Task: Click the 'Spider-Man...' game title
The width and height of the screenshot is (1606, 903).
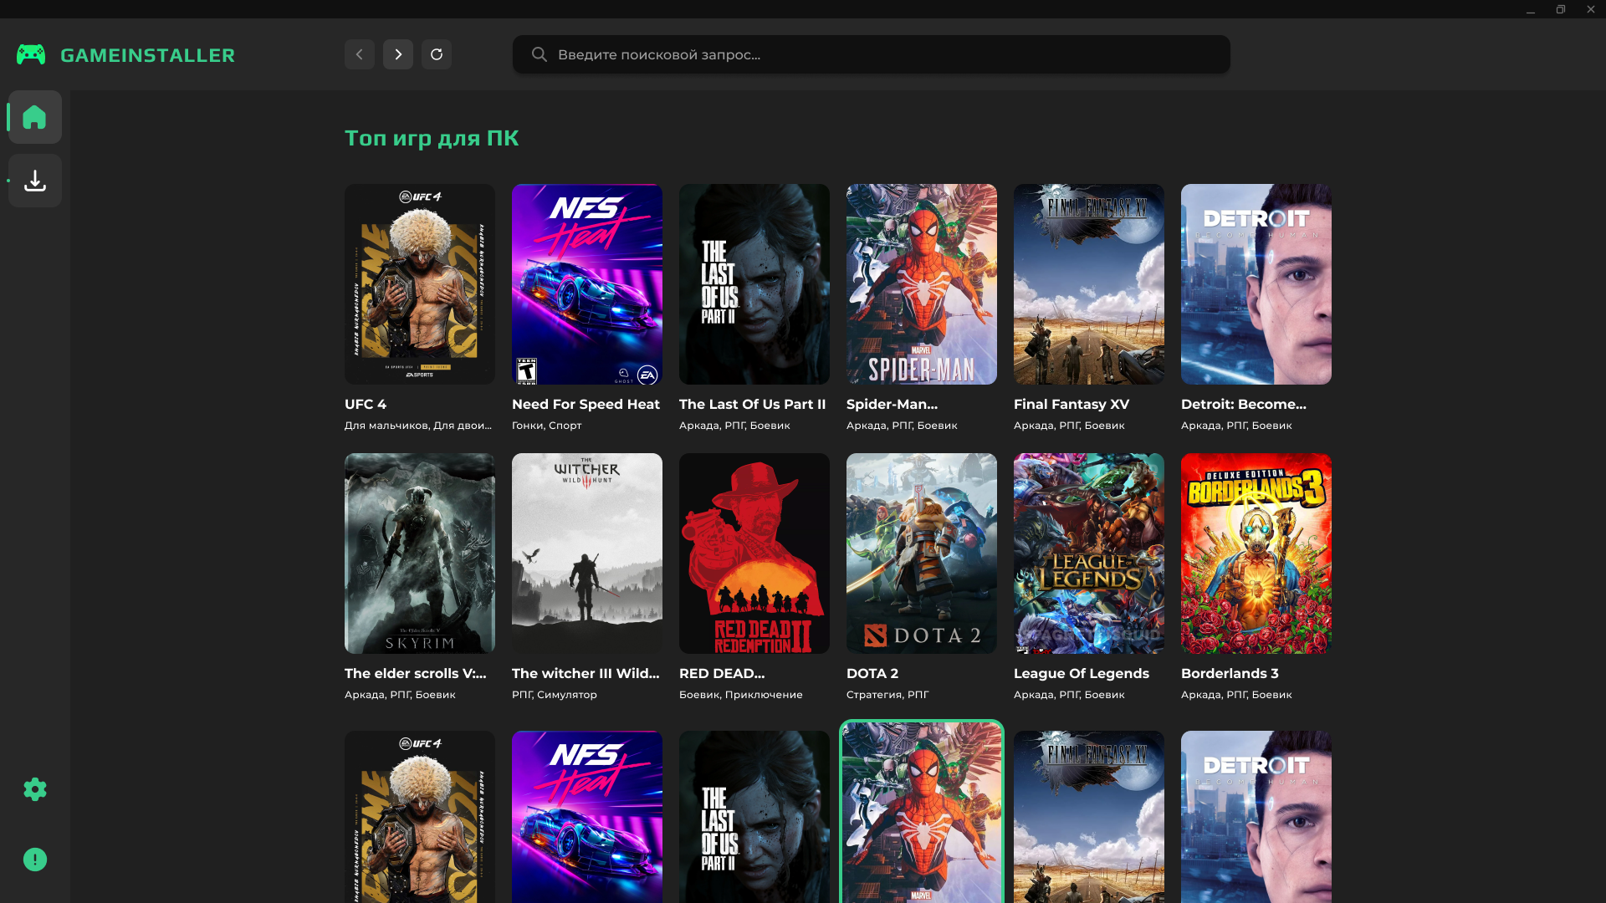Action: 892,405
